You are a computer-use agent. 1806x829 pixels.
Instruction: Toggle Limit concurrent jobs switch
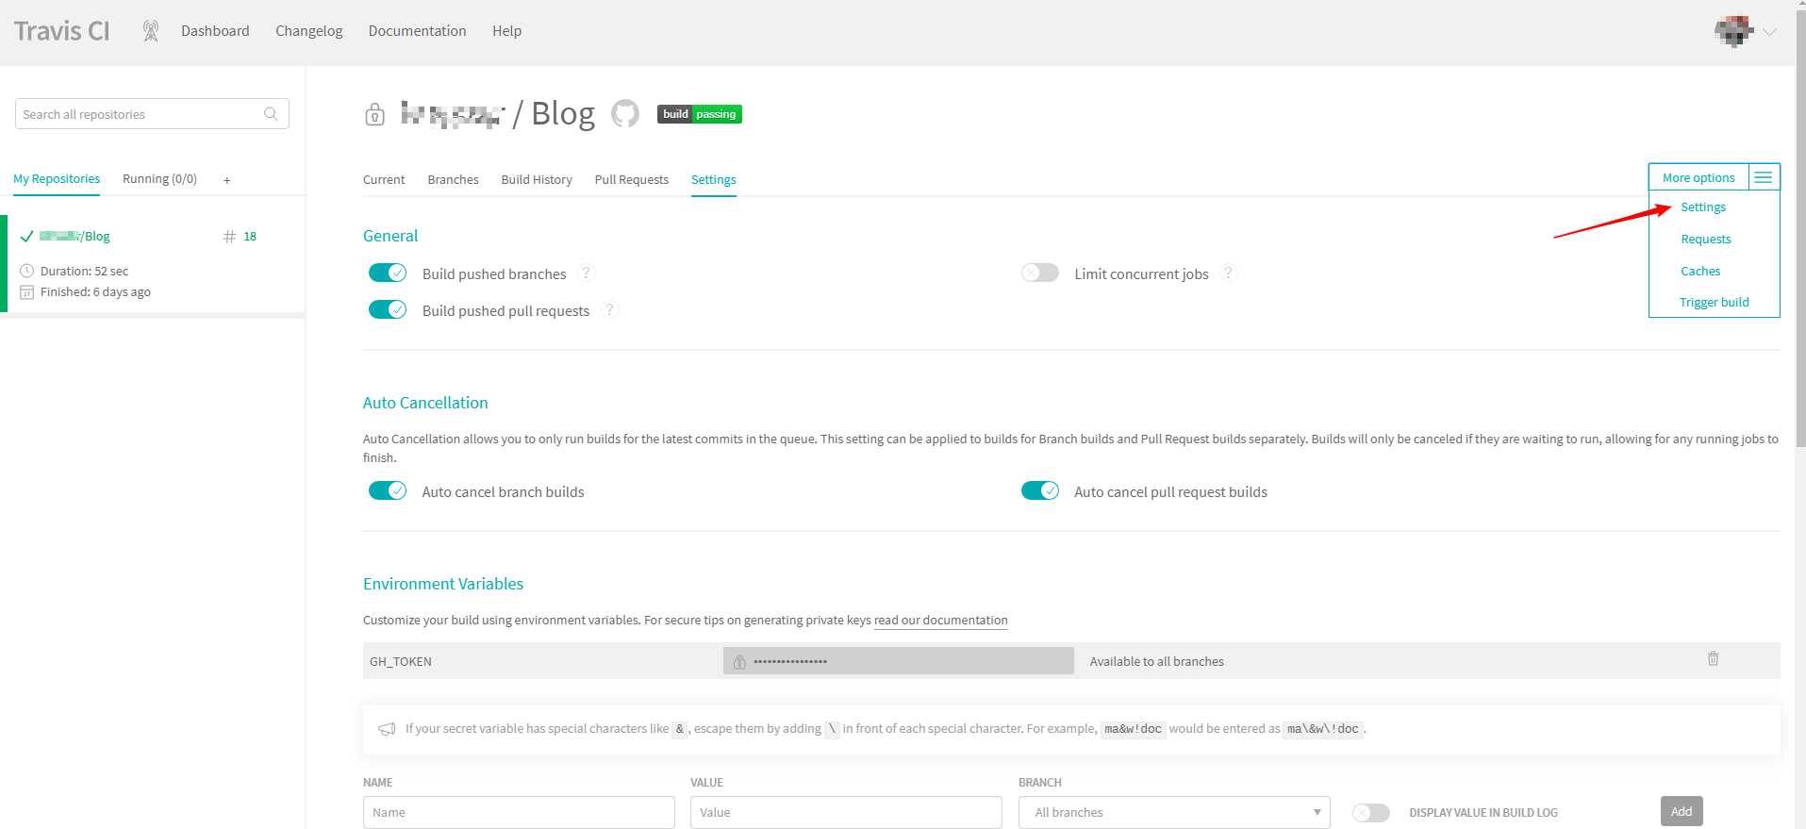coord(1040,273)
